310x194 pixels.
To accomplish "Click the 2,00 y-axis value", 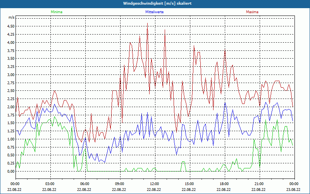I will coord(11,107).
